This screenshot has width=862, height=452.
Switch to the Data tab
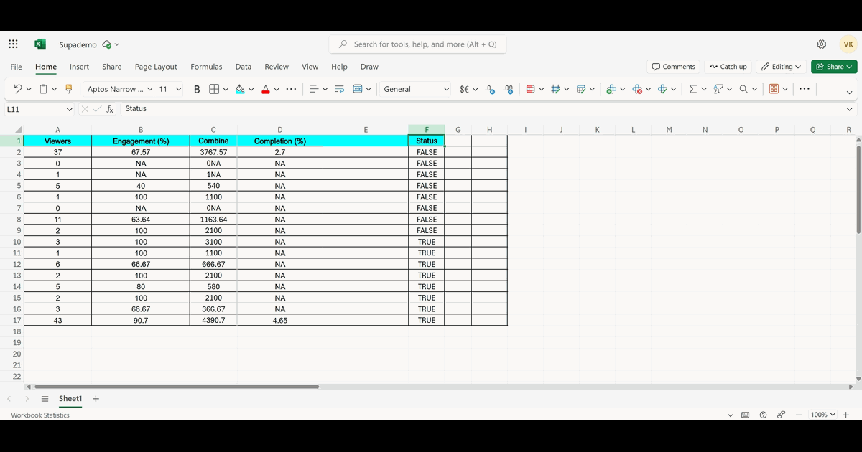(244, 67)
